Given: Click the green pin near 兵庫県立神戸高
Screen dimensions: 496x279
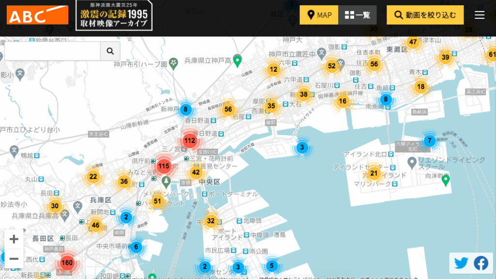Looking at the screenshot, I should (237, 60).
